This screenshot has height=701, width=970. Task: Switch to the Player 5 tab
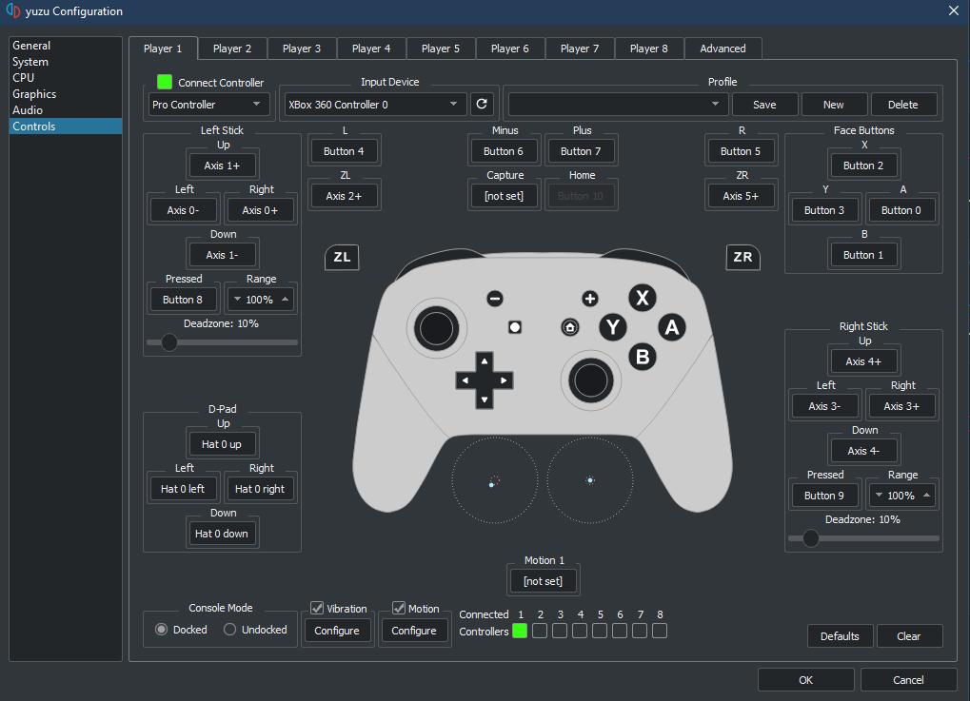441,49
